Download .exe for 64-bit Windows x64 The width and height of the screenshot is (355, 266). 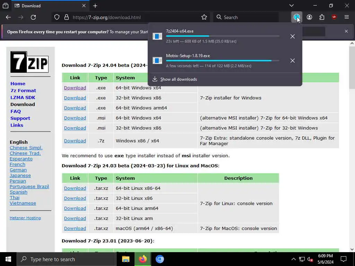[75, 88]
